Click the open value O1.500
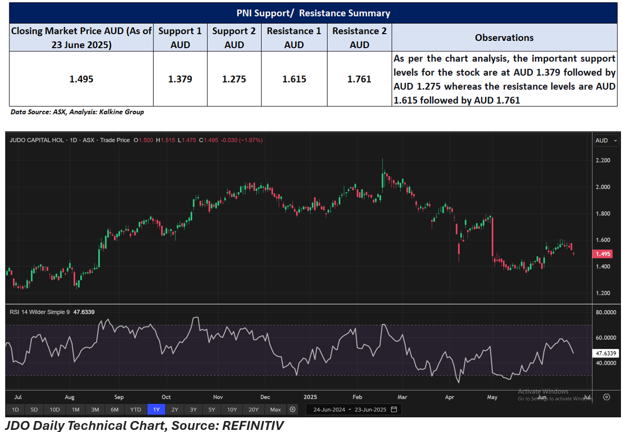The height and width of the screenshot is (432, 622). point(143,140)
